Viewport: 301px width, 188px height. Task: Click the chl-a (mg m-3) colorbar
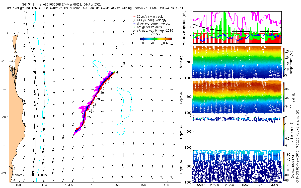click(284, 132)
